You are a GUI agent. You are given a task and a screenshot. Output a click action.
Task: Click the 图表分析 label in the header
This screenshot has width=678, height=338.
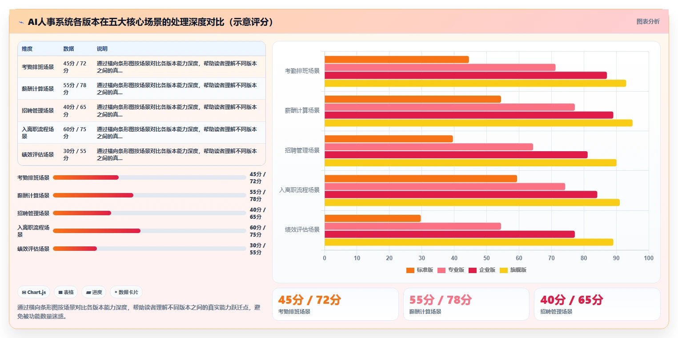(648, 21)
